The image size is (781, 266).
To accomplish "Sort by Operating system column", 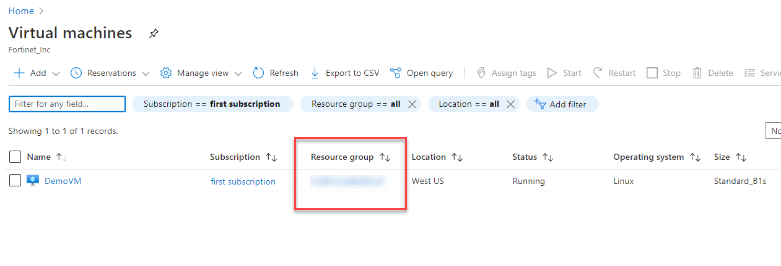I will [x=695, y=157].
